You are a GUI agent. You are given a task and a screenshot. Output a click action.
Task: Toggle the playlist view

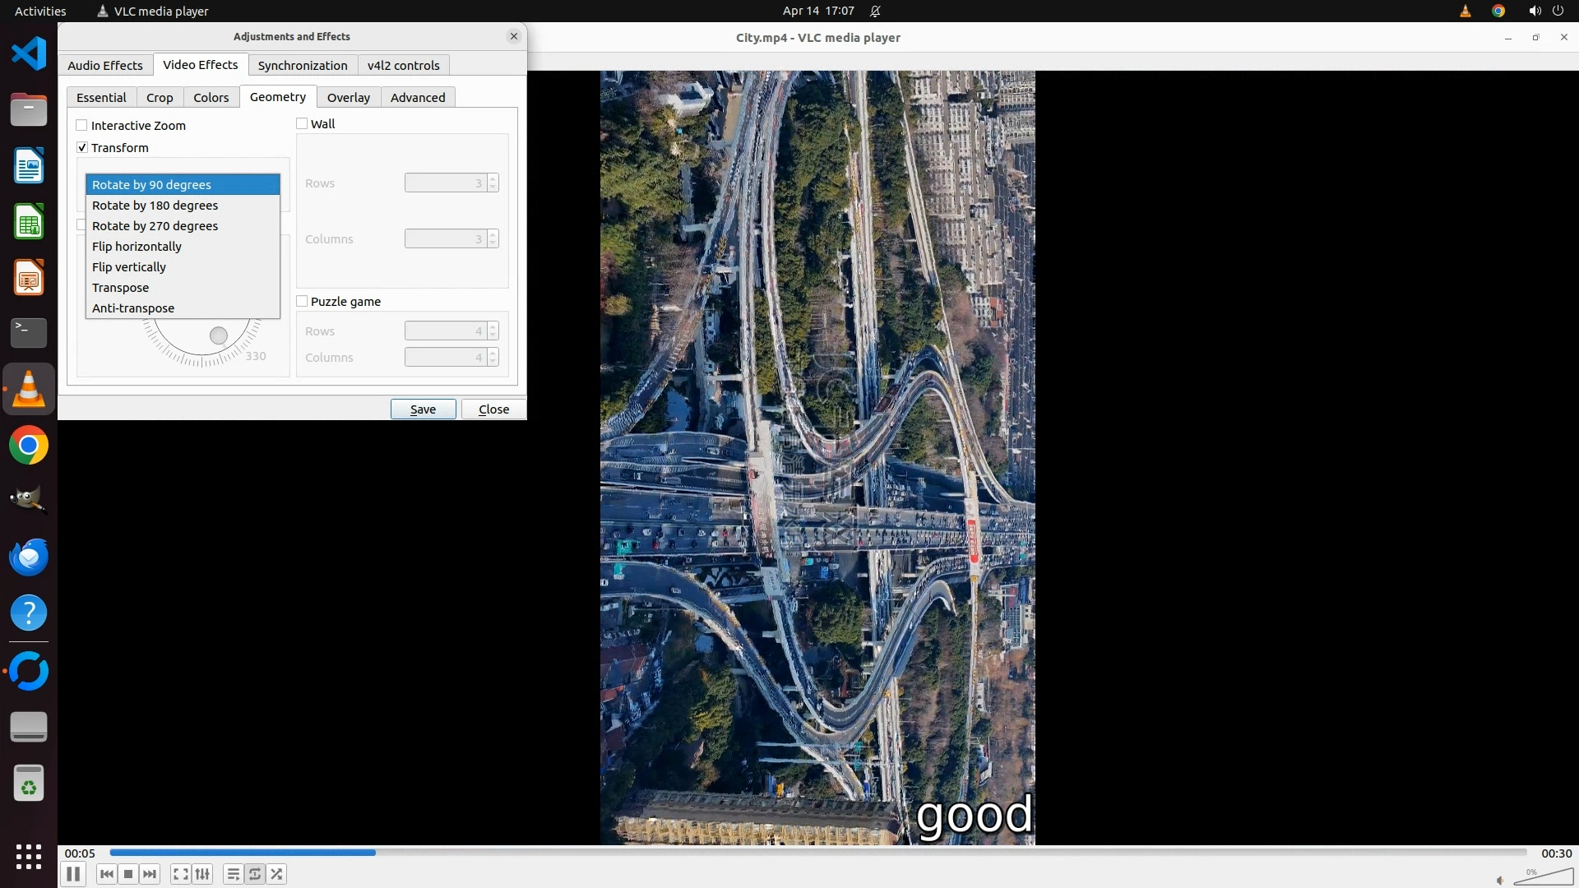pos(233,874)
